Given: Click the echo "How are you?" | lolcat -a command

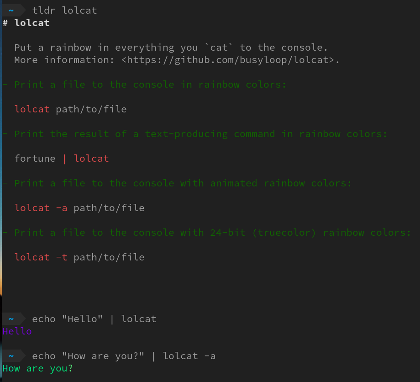Looking at the screenshot, I should coord(124,356).
